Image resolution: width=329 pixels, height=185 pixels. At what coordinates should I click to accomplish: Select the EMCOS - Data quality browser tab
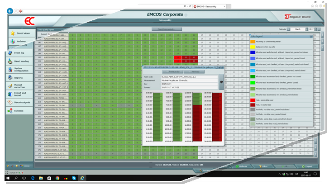210,6
